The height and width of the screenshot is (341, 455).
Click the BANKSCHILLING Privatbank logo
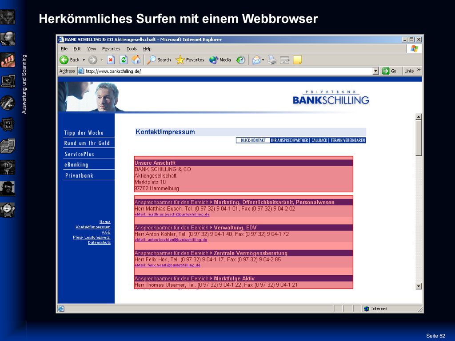(x=331, y=97)
